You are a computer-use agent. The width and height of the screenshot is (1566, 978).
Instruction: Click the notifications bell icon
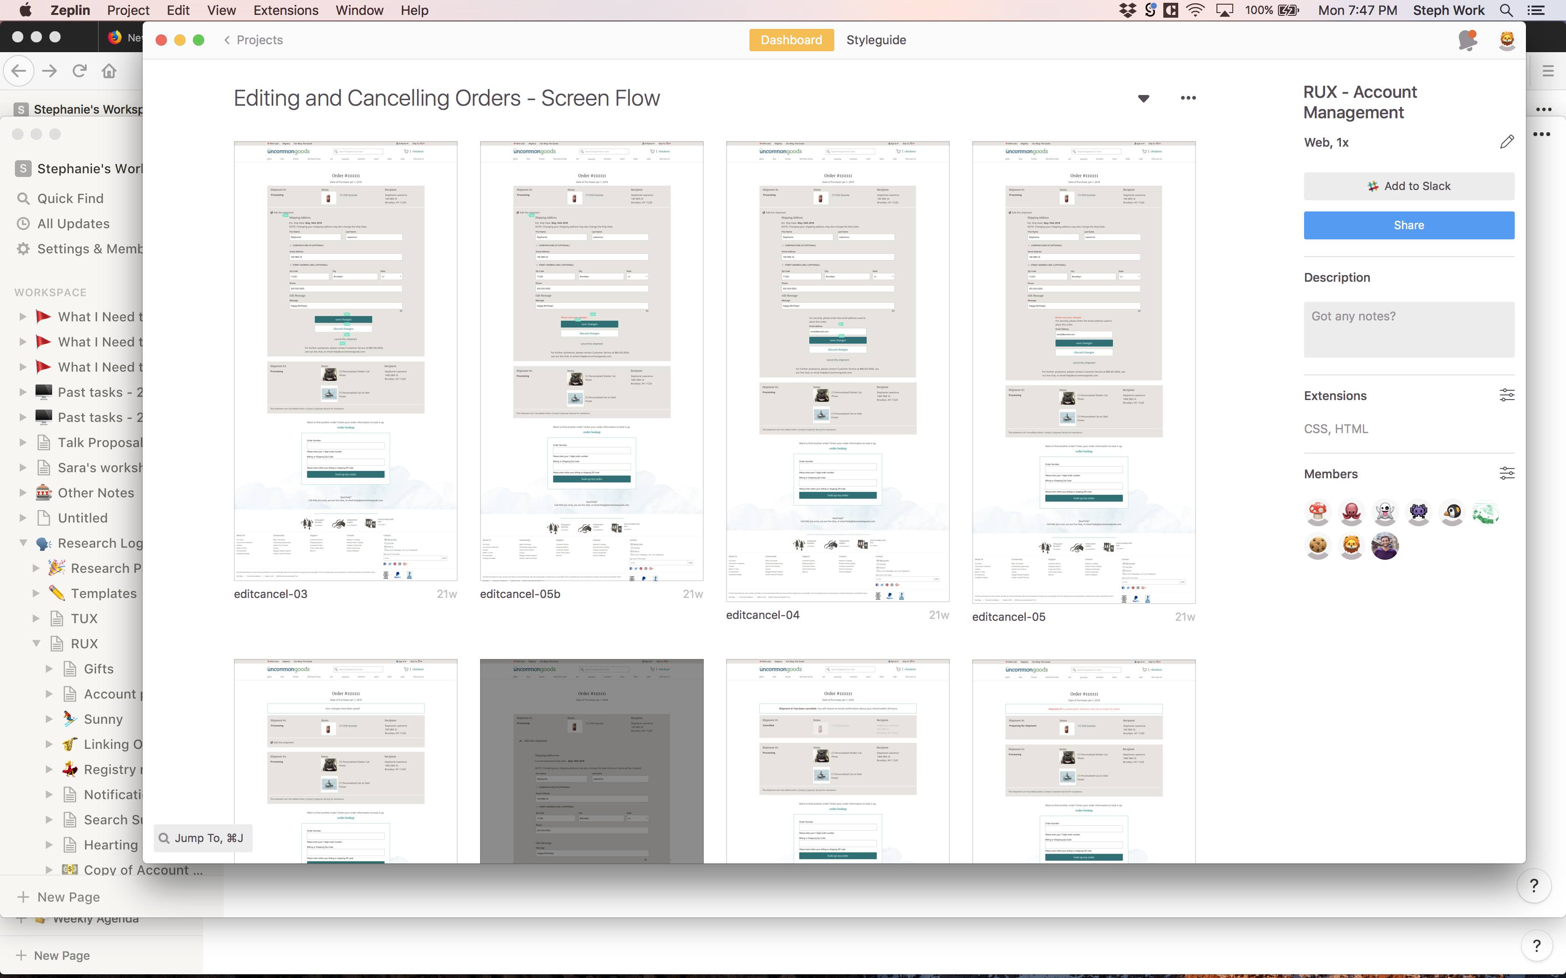1468,40
